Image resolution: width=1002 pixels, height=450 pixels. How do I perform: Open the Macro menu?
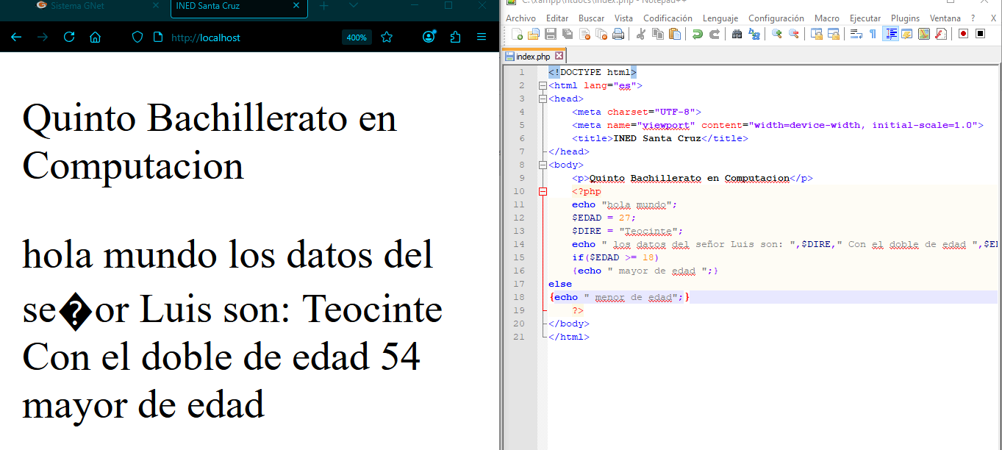[x=827, y=18]
